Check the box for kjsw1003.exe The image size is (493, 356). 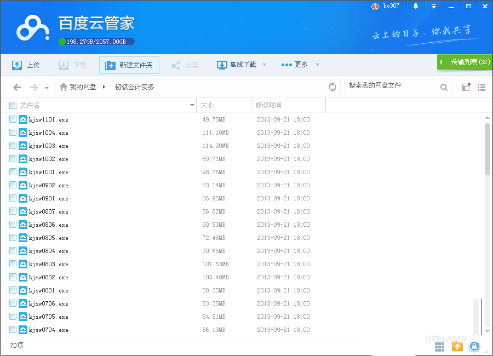pyautogui.click(x=13, y=146)
